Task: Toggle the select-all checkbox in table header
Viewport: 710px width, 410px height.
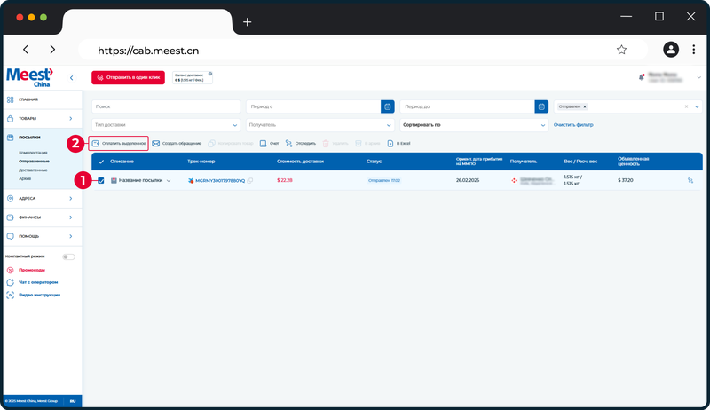Action: click(101, 162)
